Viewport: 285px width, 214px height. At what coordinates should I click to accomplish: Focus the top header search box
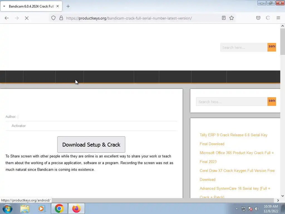click(x=244, y=47)
